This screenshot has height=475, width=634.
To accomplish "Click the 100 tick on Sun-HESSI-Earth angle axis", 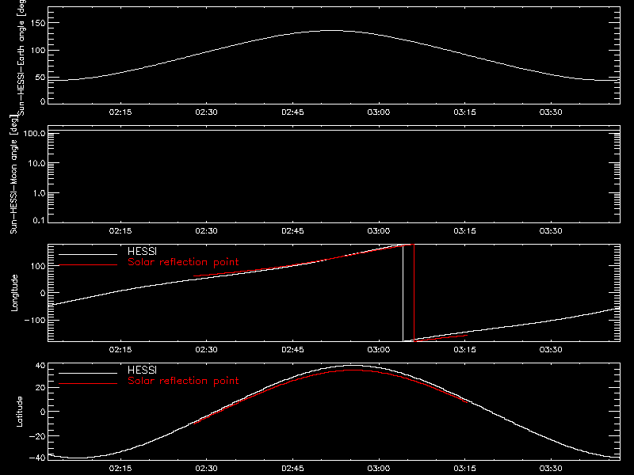I will 38,51.
